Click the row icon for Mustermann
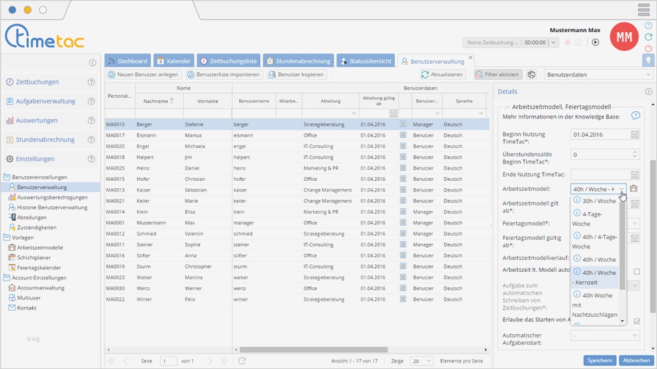 pyautogui.click(x=403, y=222)
